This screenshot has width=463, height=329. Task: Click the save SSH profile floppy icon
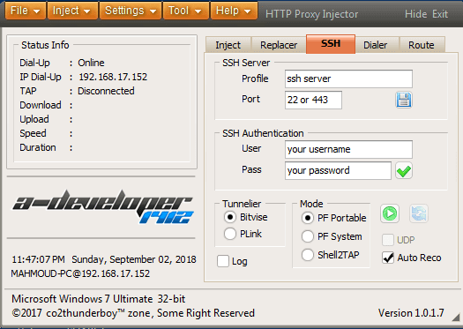[404, 100]
